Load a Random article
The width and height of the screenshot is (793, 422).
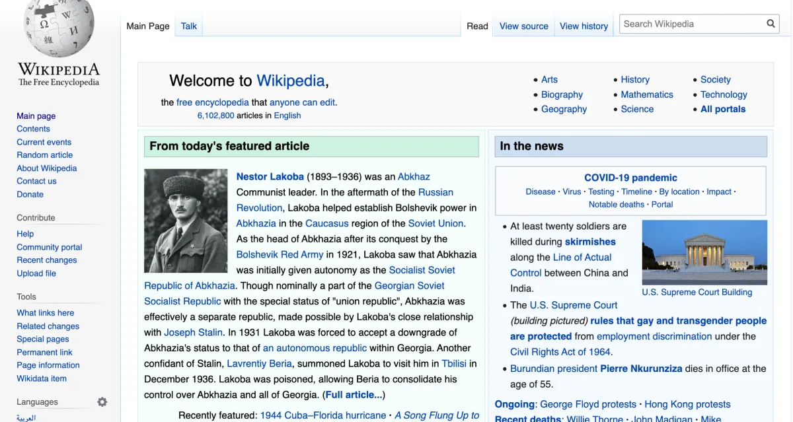(x=45, y=155)
